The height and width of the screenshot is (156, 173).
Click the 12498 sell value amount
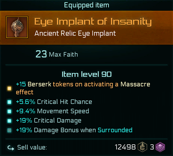tap(126, 147)
